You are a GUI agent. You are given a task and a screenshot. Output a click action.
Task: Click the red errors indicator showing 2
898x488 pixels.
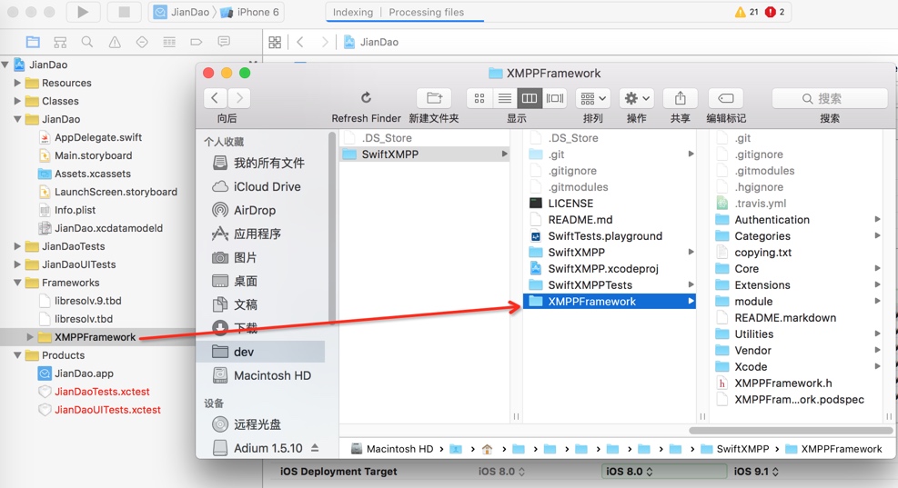tap(775, 12)
